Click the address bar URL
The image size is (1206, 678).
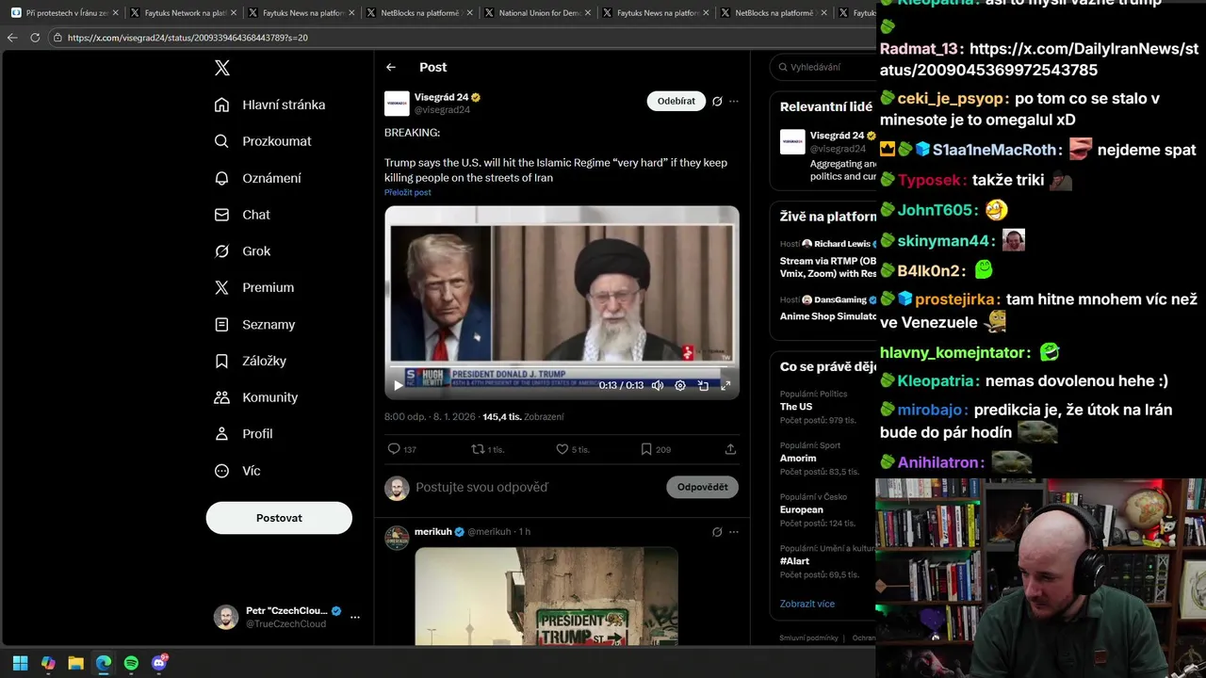(x=187, y=38)
